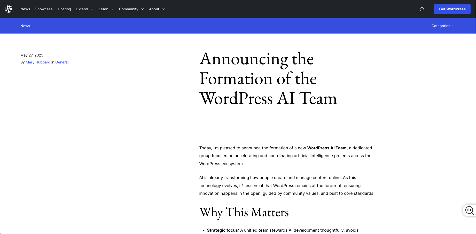Click the article title heading

(268, 79)
